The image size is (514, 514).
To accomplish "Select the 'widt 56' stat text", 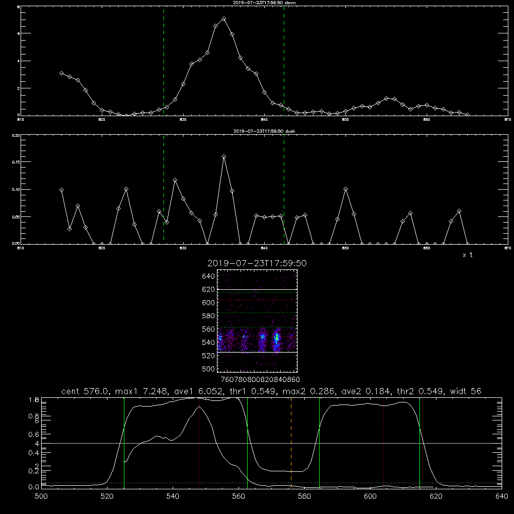I will pyautogui.click(x=466, y=391).
